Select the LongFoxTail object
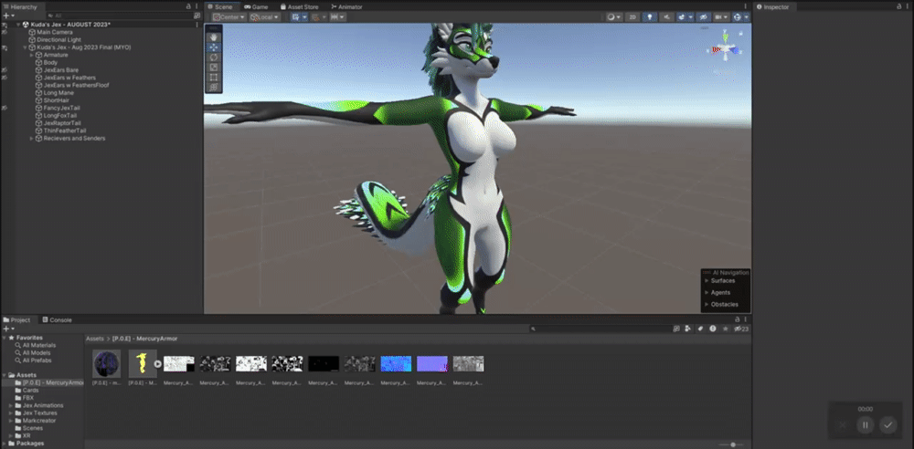The height and width of the screenshot is (449, 914). tap(60, 115)
